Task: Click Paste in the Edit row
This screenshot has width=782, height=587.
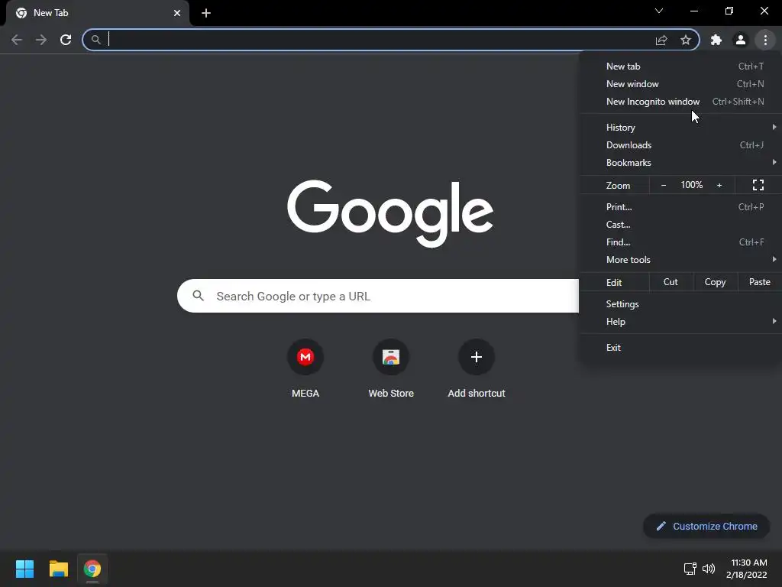Action: pos(760,282)
